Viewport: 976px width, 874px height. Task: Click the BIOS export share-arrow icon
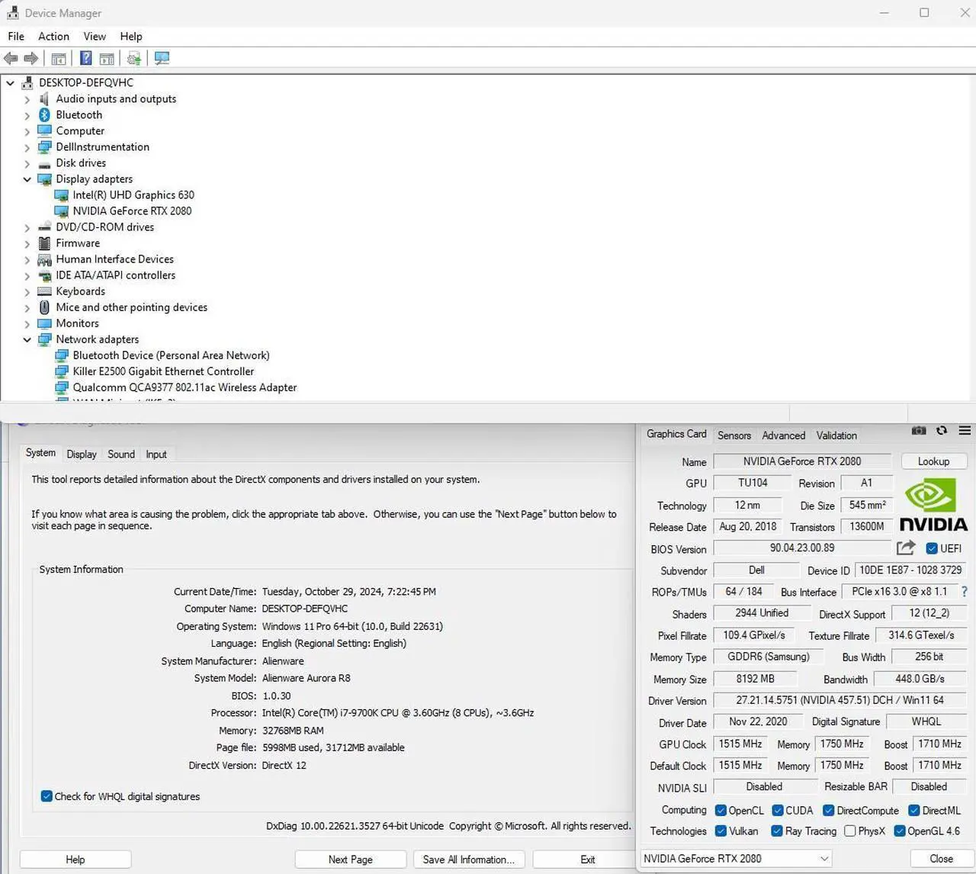(x=906, y=548)
